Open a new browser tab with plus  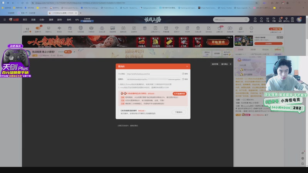tap(80, 13)
